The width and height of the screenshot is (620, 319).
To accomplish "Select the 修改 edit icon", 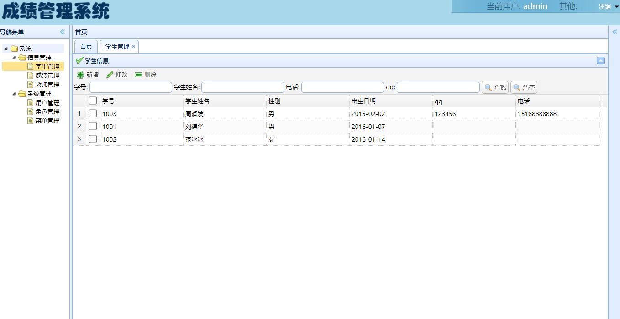I will click(110, 74).
